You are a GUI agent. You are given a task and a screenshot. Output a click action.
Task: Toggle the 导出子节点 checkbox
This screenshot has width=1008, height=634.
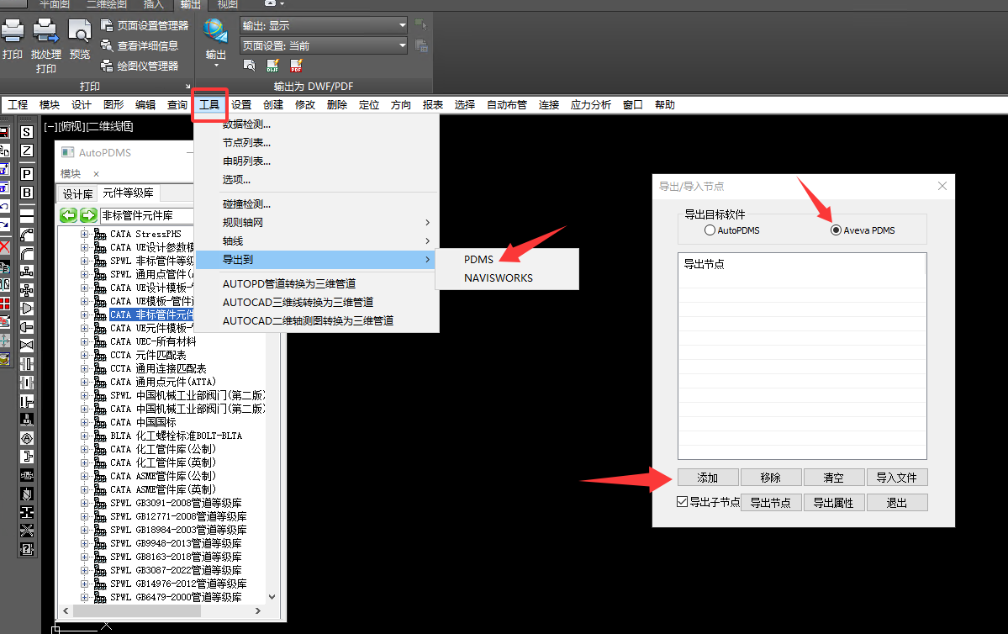tap(683, 502)
